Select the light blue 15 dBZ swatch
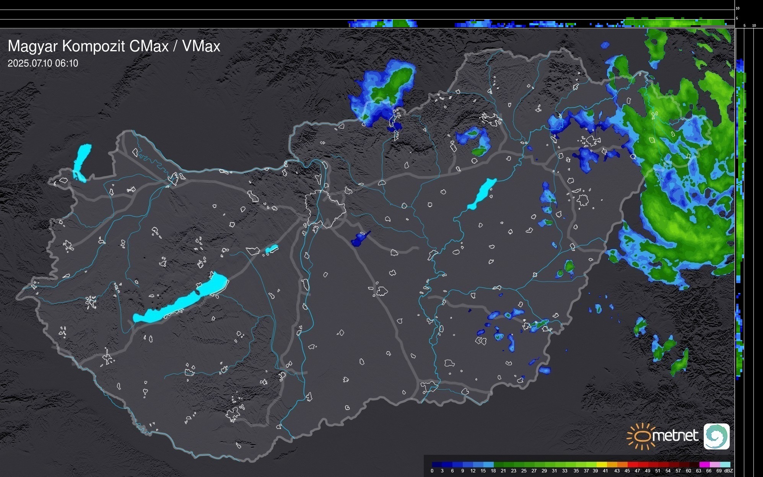 488,464
